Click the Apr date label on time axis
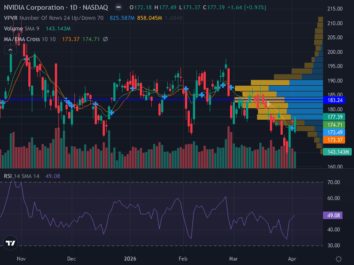Image resolution: width=354 pixels, height=265 pixels. coord(292,259)
